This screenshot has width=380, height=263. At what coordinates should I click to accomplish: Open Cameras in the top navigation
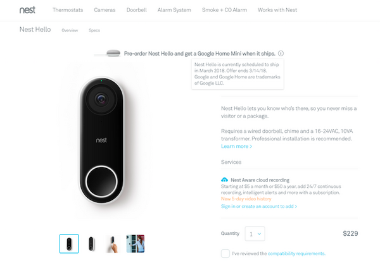[104, 10]
